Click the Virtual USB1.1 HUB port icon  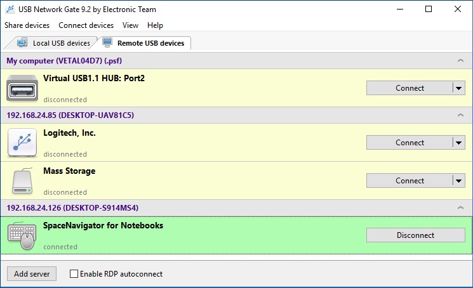(x=22, y=88)
